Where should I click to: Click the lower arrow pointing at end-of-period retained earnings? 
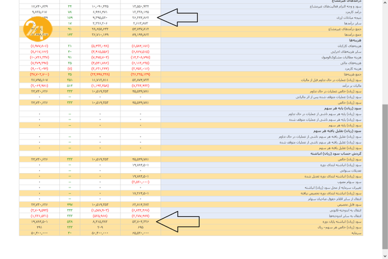point(173,221)
